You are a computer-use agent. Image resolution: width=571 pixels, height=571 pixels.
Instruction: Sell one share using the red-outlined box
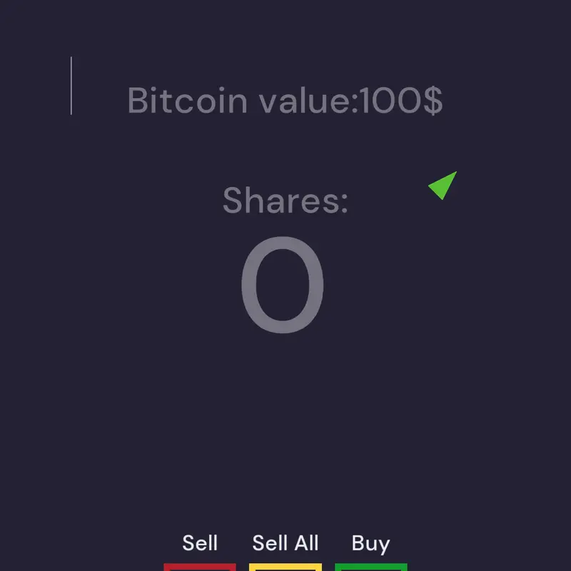[x=200, y=567]
